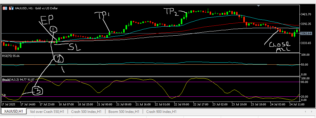Open the Vol over Crash 550,H1 tab
316x118 pixels.
pos(47,112)
